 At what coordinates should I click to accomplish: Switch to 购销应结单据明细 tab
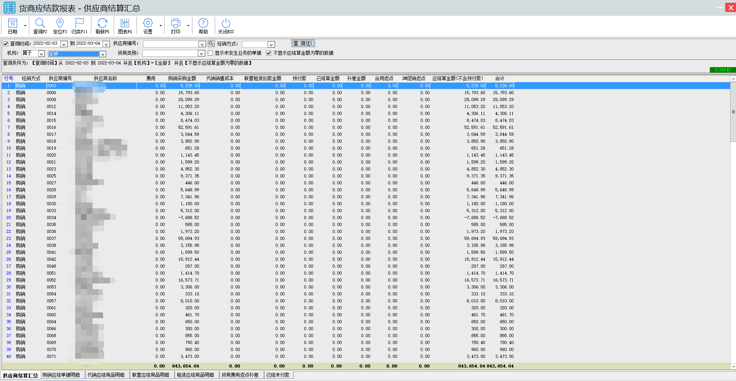(x=61, y=375)
